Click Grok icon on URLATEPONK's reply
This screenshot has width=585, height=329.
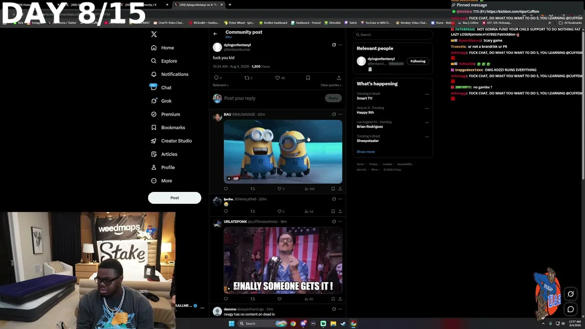click(x=334, y=222)
